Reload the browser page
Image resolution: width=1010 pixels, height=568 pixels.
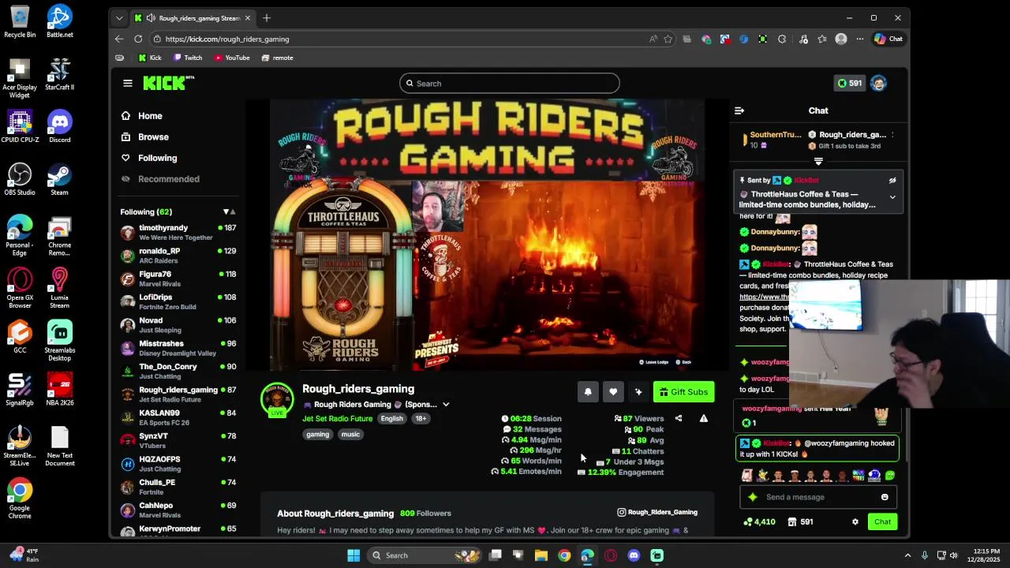pyautogui.click(x=138, y=39)
